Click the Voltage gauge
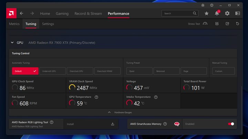 (x=129, y=88)
